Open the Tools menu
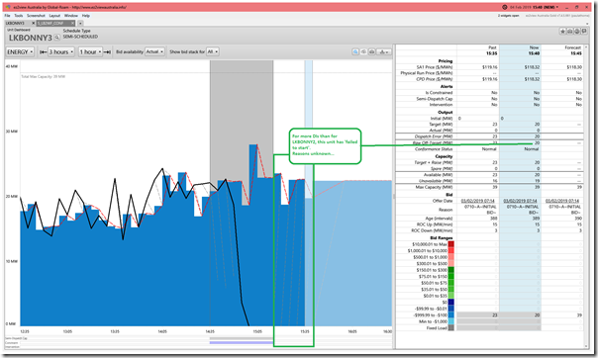 [19, 16]
